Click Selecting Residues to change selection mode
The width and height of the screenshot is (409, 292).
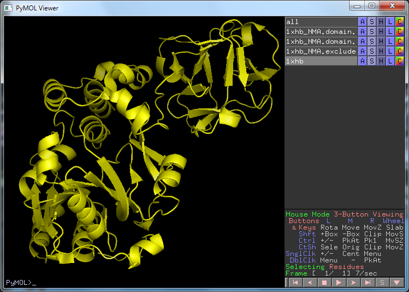pos(324,267)
